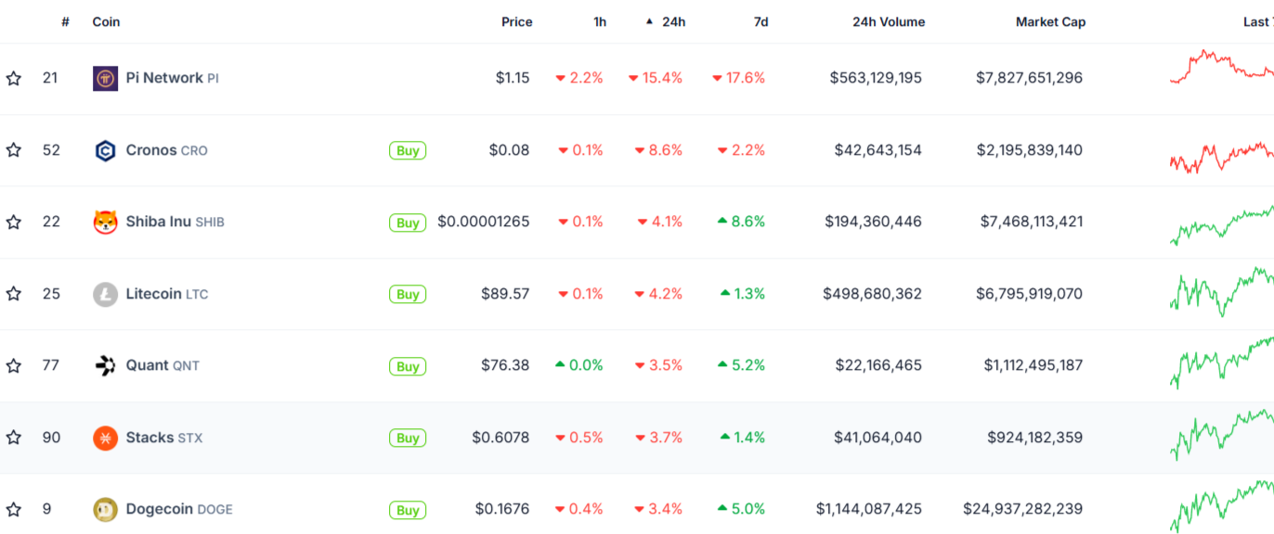Viewport: 1274px width, 534px height.
Task: Sort by 7d change header
Action: coord(760,22)
